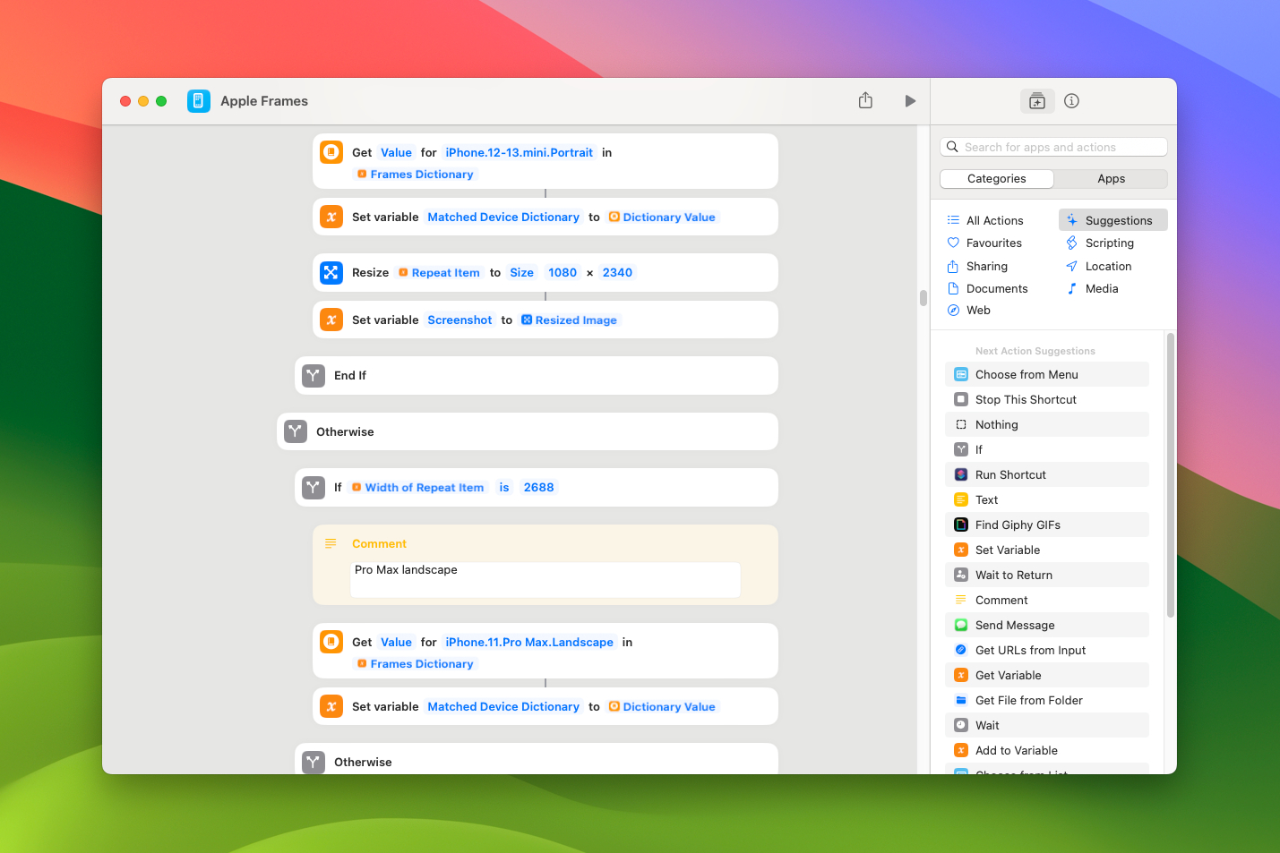1280x853 pixels.
Task: Open Location category
Action: [1108, 266]
